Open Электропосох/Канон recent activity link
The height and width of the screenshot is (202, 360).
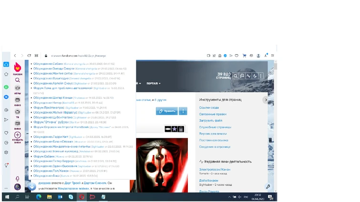coord(215,170)
